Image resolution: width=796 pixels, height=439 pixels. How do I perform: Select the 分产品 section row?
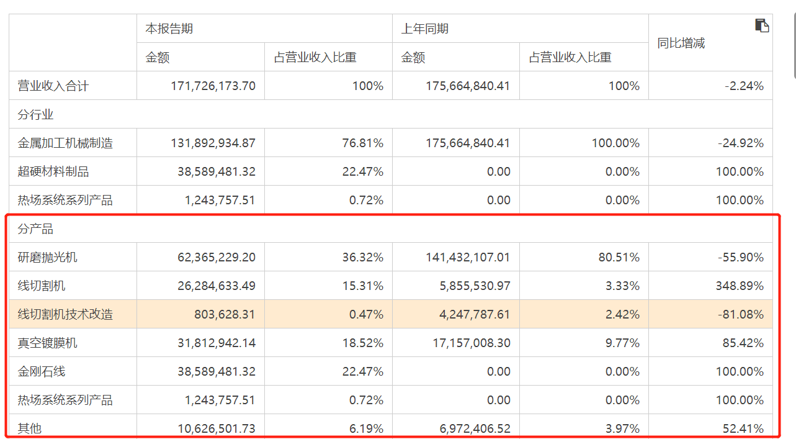coord(391,229)
